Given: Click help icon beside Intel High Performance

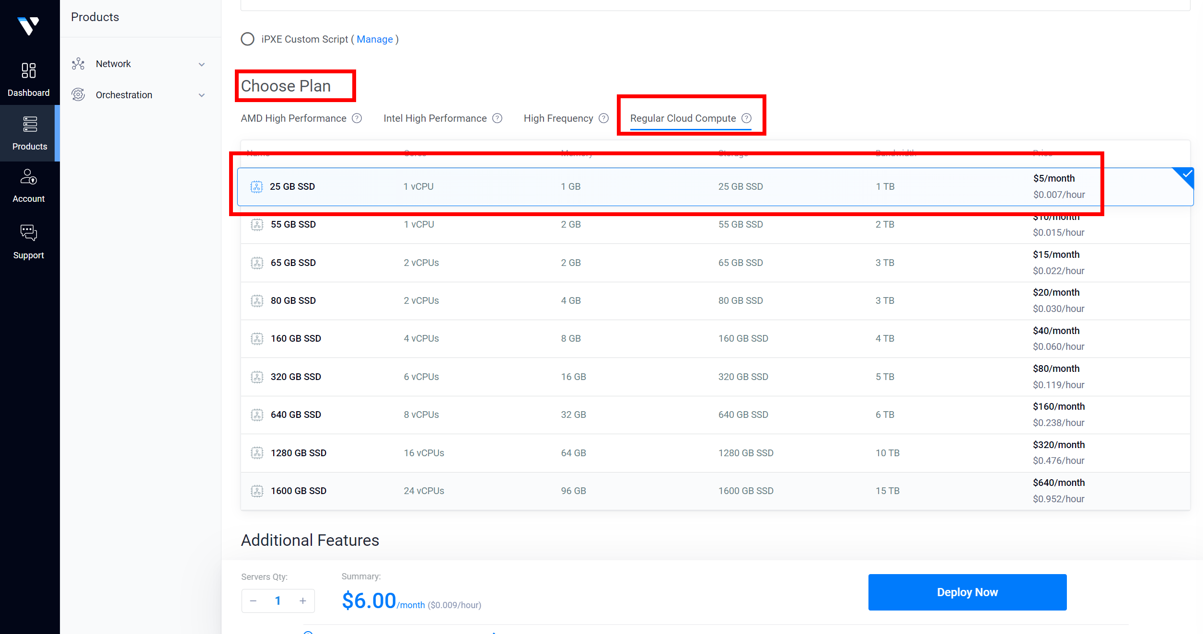Looking at the screenshot, I should coord(497,118).
